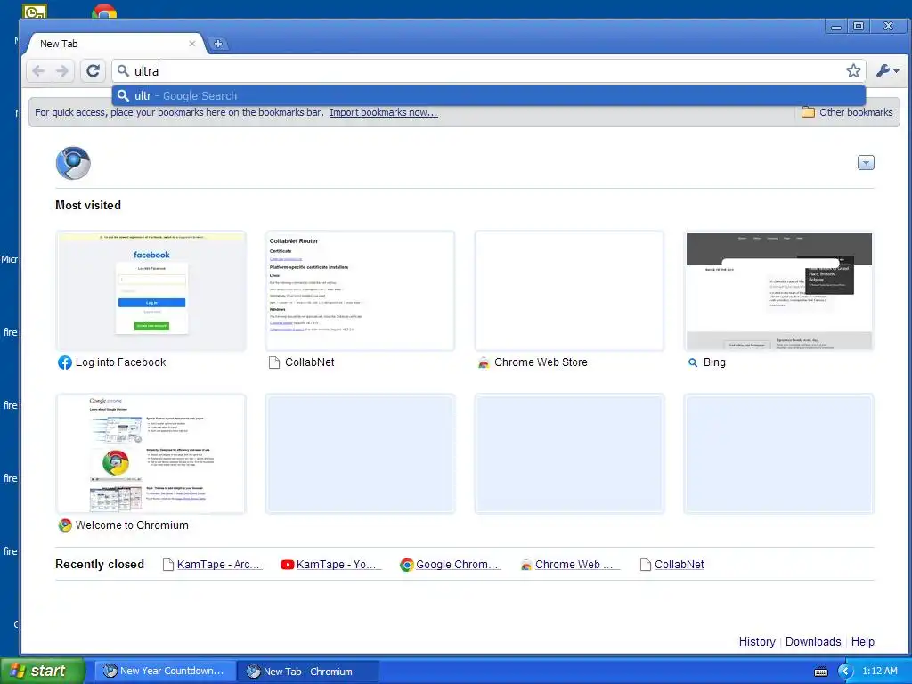This screenshot has width=912, height=684.
Task: Choose the 'ultr - Google Search' suggestion
Action: click(489, 96)
